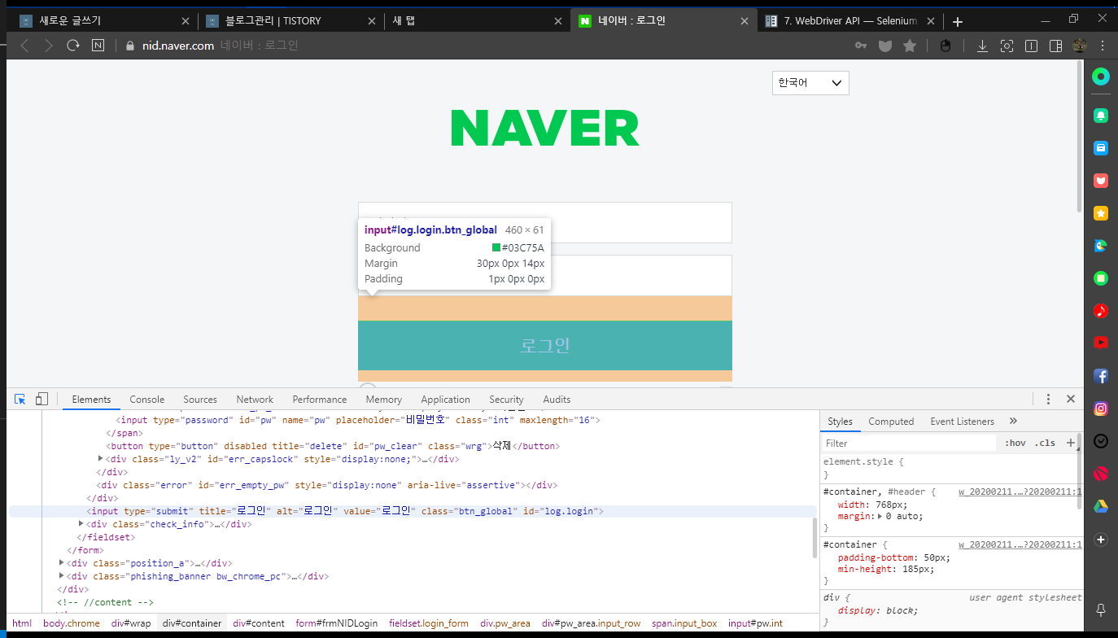Toggle the browser sidebar panel icon
This screenshot has height=638, width=1118.
pyautogui.click(x=1055, y=46)
